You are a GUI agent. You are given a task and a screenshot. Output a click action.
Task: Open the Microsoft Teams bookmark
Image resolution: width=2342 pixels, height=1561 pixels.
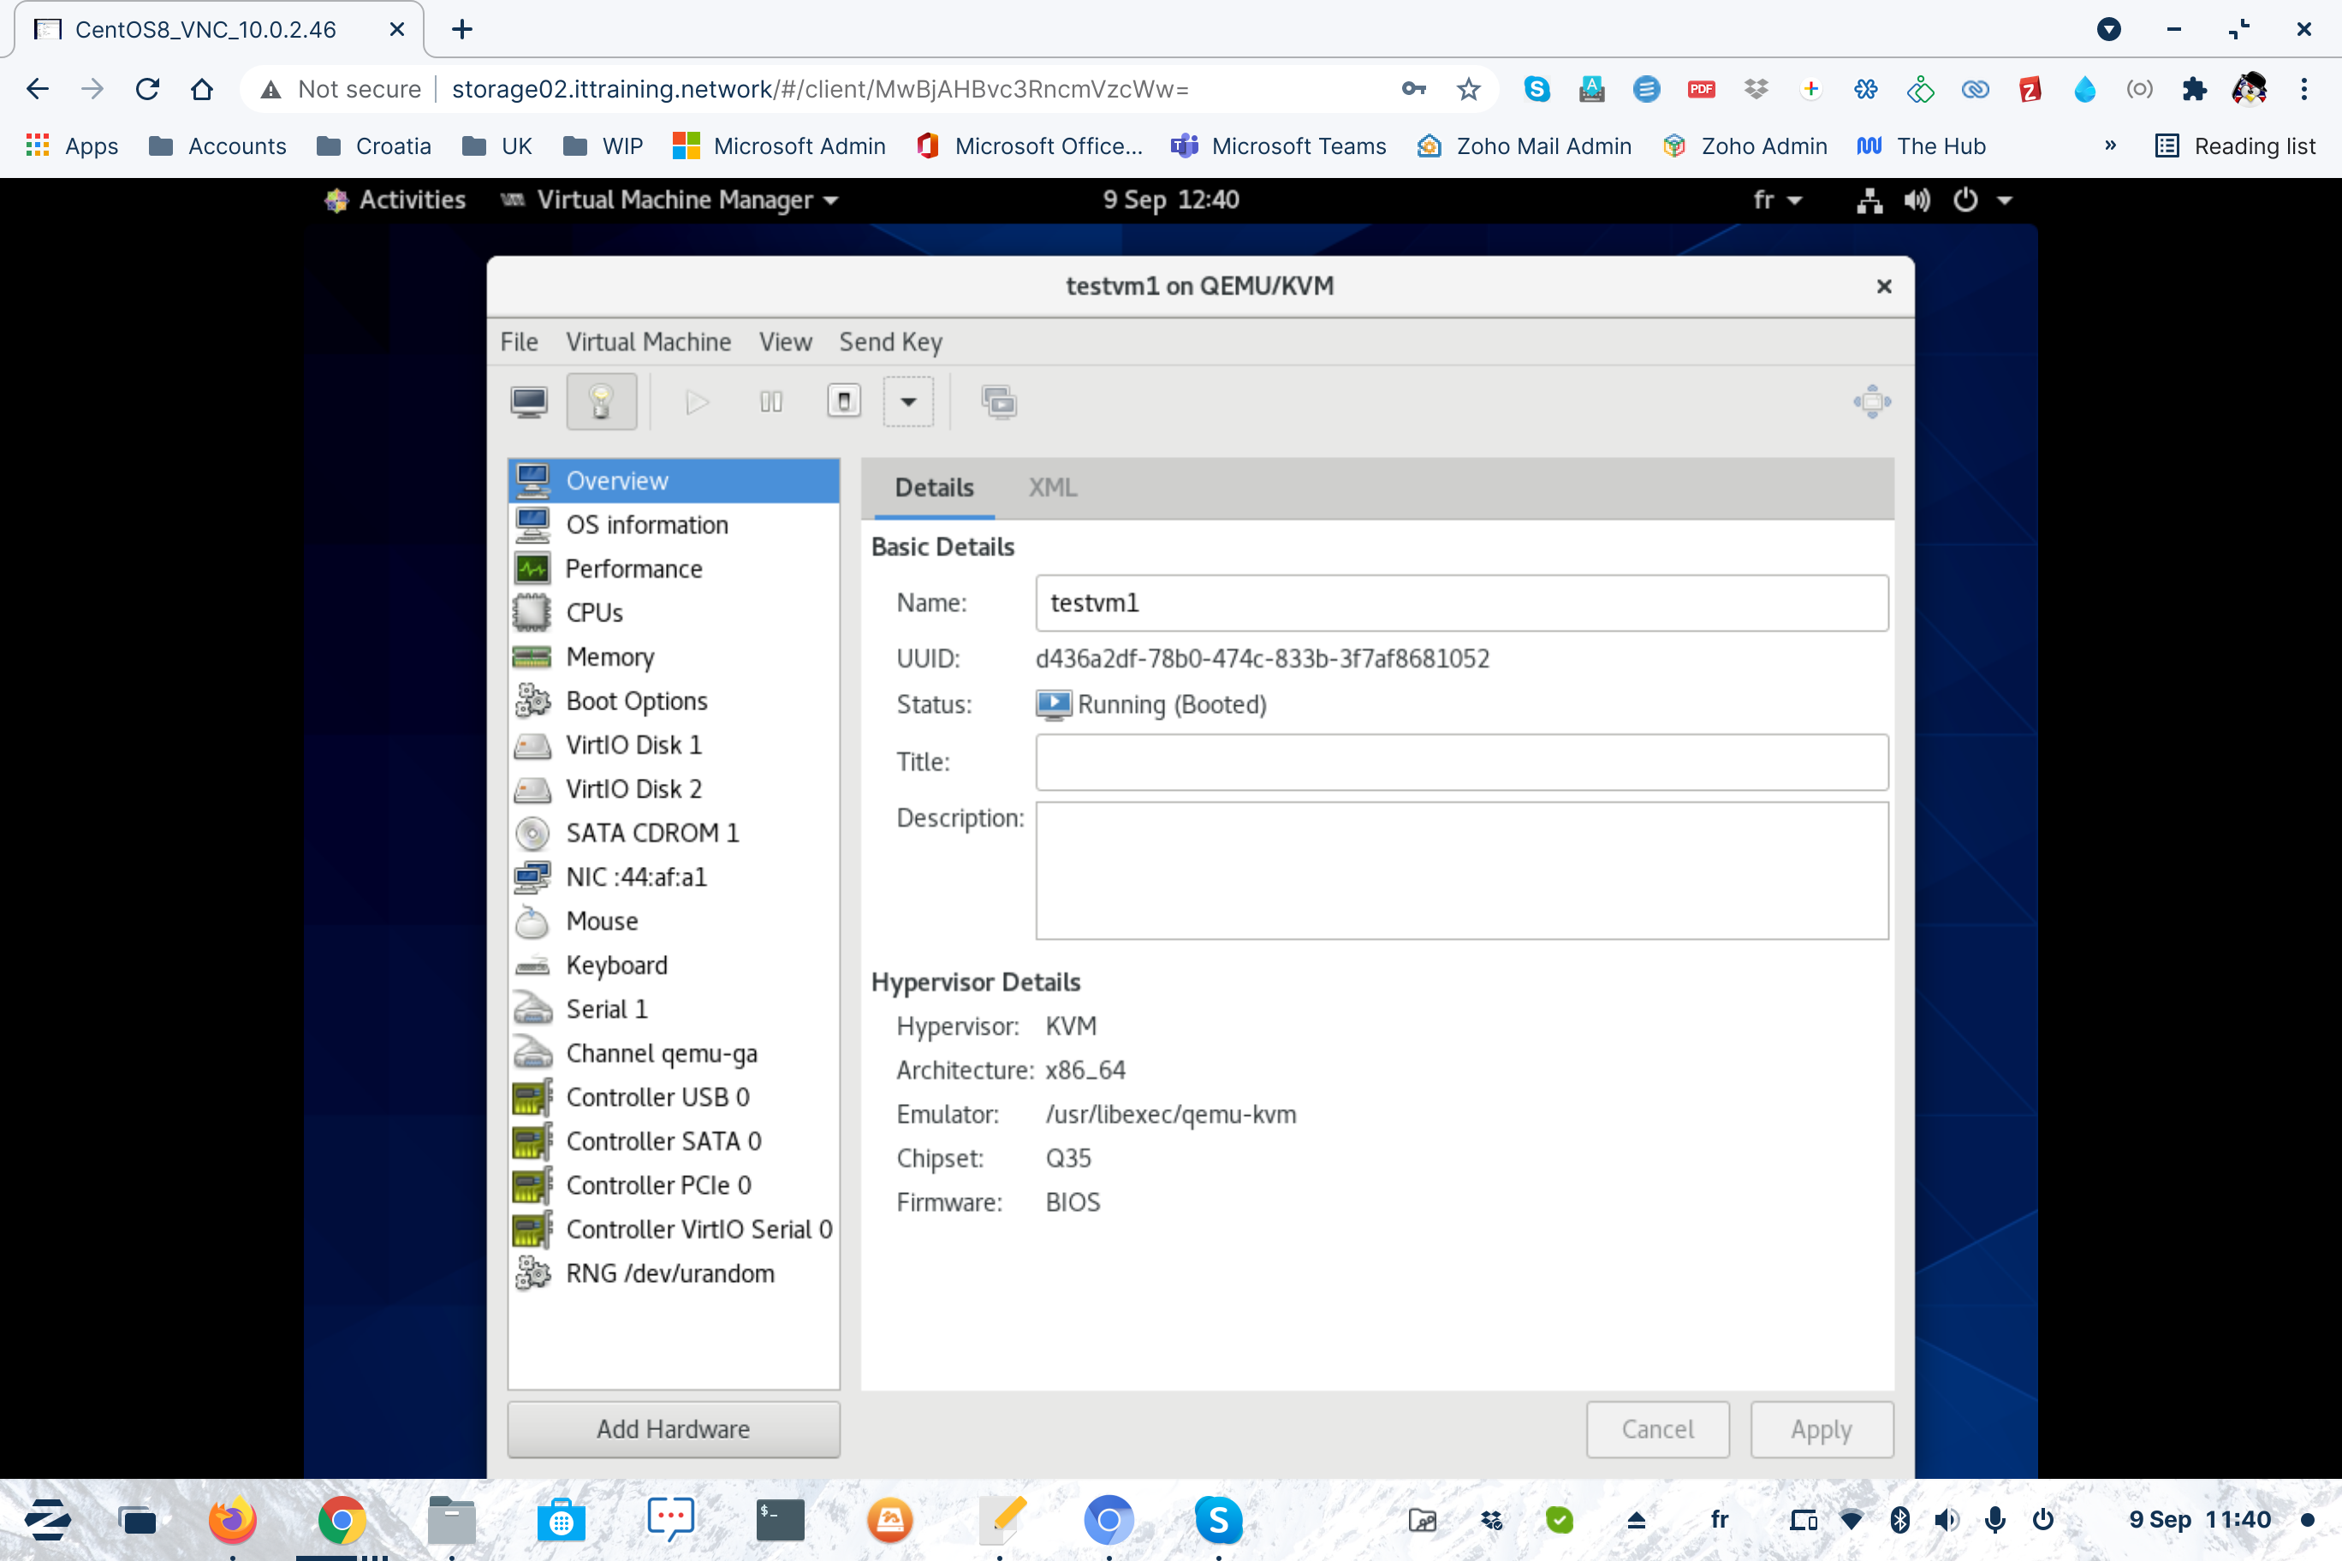1279,146
